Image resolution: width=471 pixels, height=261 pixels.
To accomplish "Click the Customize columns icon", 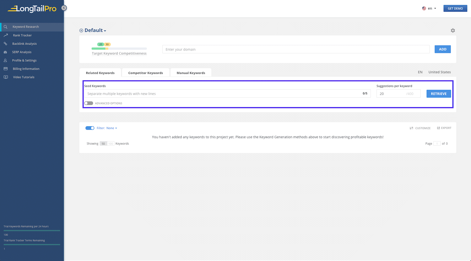I will [420, 128].
